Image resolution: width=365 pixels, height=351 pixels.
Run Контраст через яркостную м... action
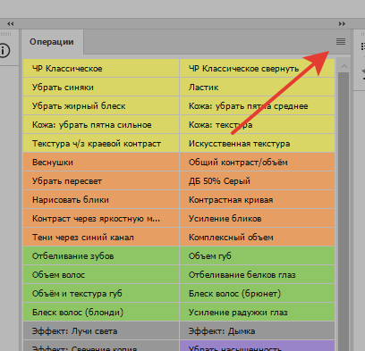pos(101,218)
